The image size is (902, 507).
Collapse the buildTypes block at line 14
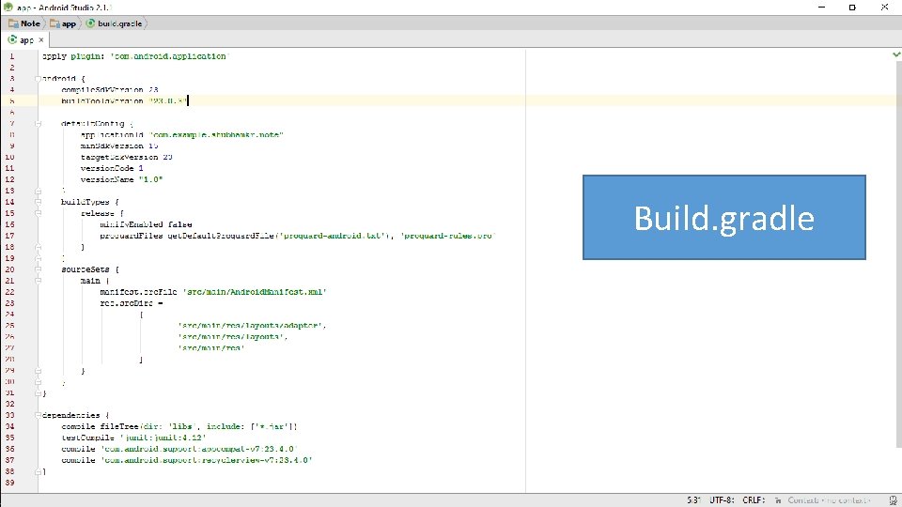tap(38, 202)
